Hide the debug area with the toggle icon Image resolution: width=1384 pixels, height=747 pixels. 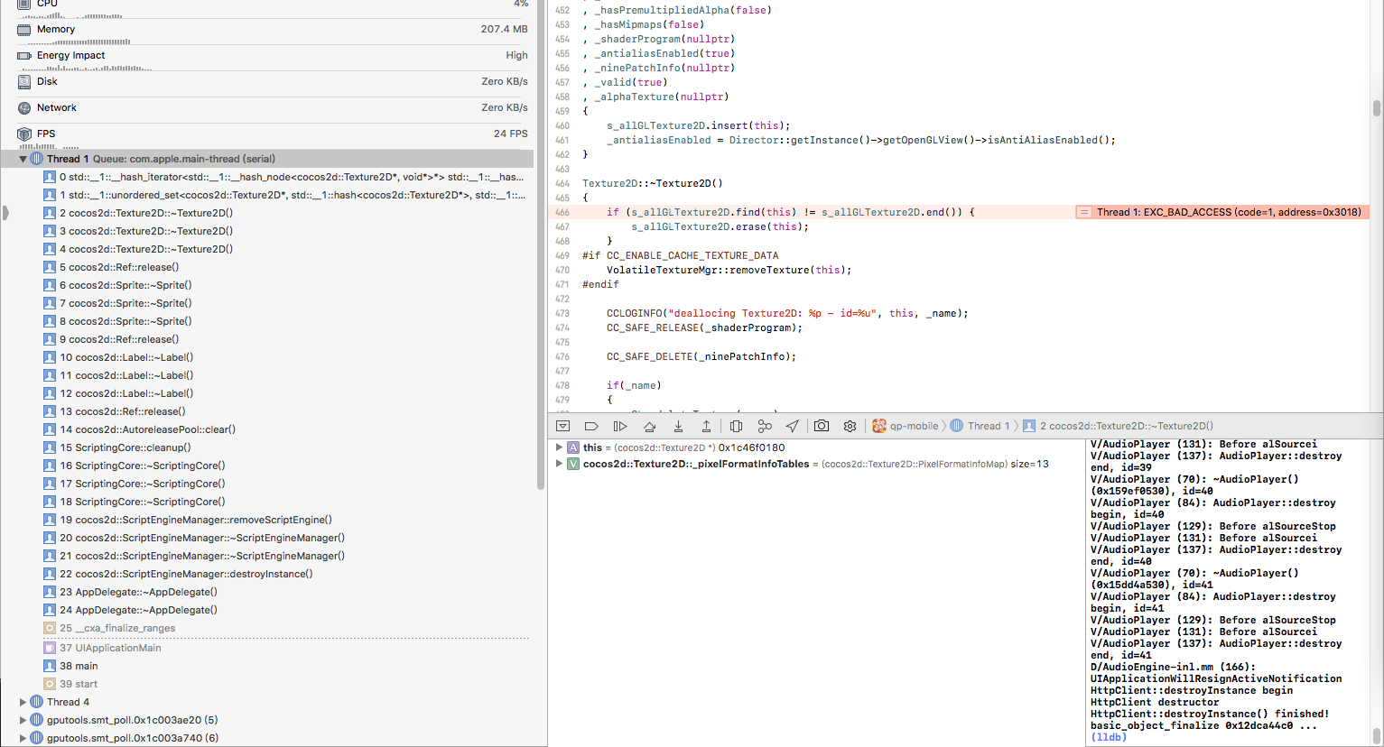coord(562,426)
